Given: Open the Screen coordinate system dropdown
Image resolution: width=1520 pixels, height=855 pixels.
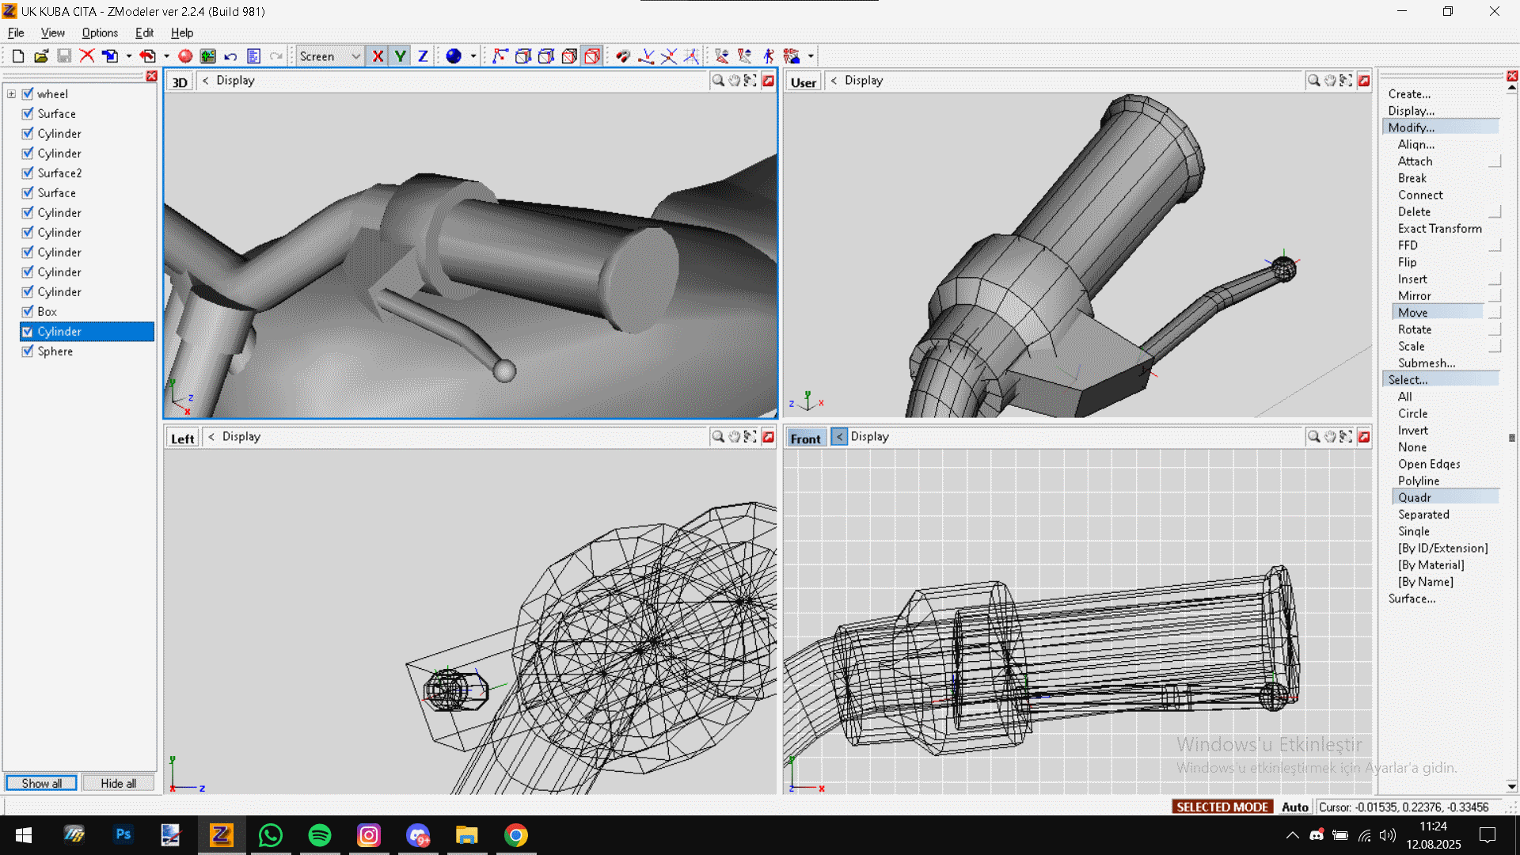Looking at the screenshot, I should [x=355, y=56].
